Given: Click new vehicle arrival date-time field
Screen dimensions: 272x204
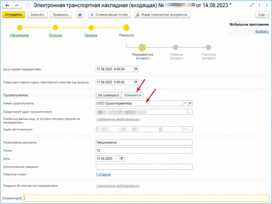Looking at the screenshot, I should point(115,82).
